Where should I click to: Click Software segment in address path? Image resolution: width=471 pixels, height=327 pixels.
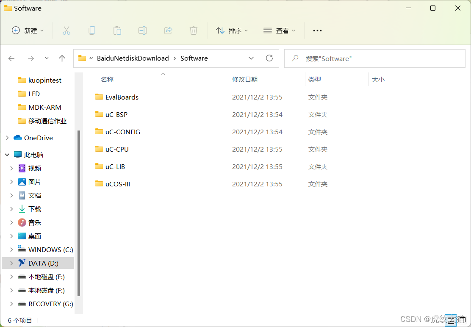click(194, 58)
